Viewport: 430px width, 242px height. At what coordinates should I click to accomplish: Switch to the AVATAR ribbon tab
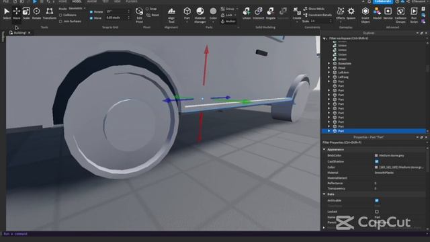(91, 1)
